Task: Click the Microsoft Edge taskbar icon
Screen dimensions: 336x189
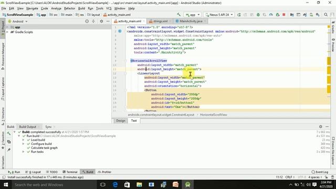Action: (115, 184)
